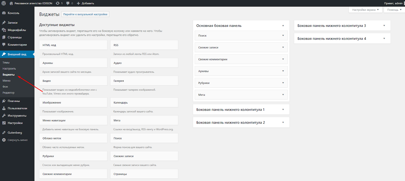Click the Консоль dashboard icon
The image size is (405, 181).
click(x=4, y=13)
